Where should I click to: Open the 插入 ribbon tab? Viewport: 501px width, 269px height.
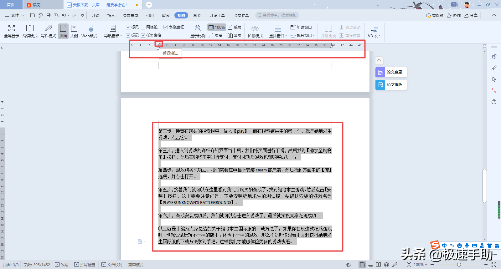[111, 15]
